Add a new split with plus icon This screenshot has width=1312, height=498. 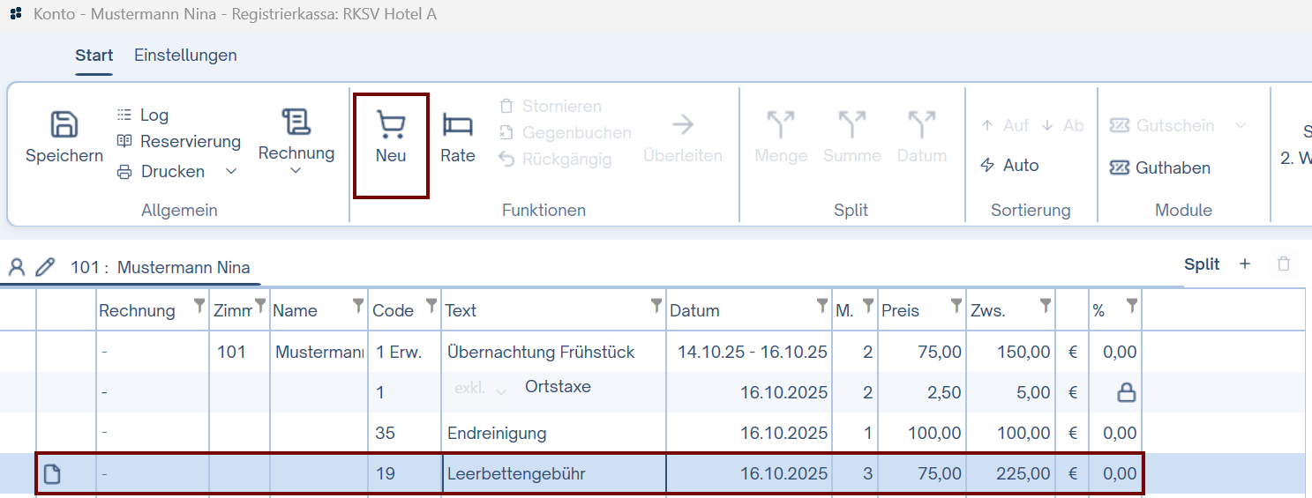[1245, 264]
